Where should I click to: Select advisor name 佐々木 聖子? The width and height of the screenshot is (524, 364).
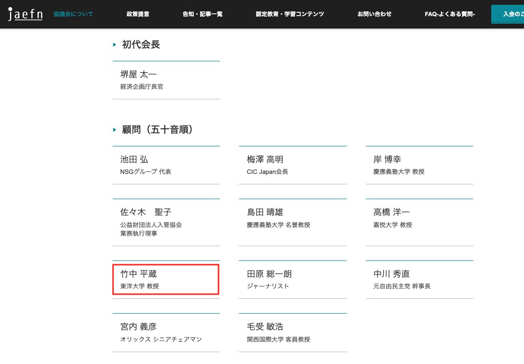coord(146,212)
